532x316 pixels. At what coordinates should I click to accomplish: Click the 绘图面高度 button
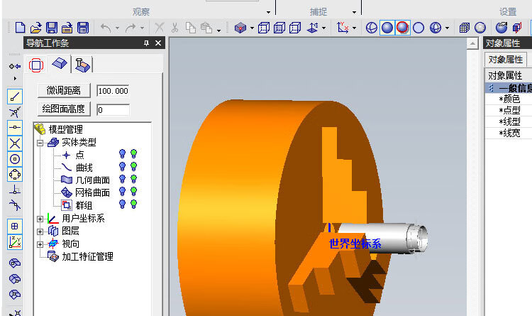64,109
